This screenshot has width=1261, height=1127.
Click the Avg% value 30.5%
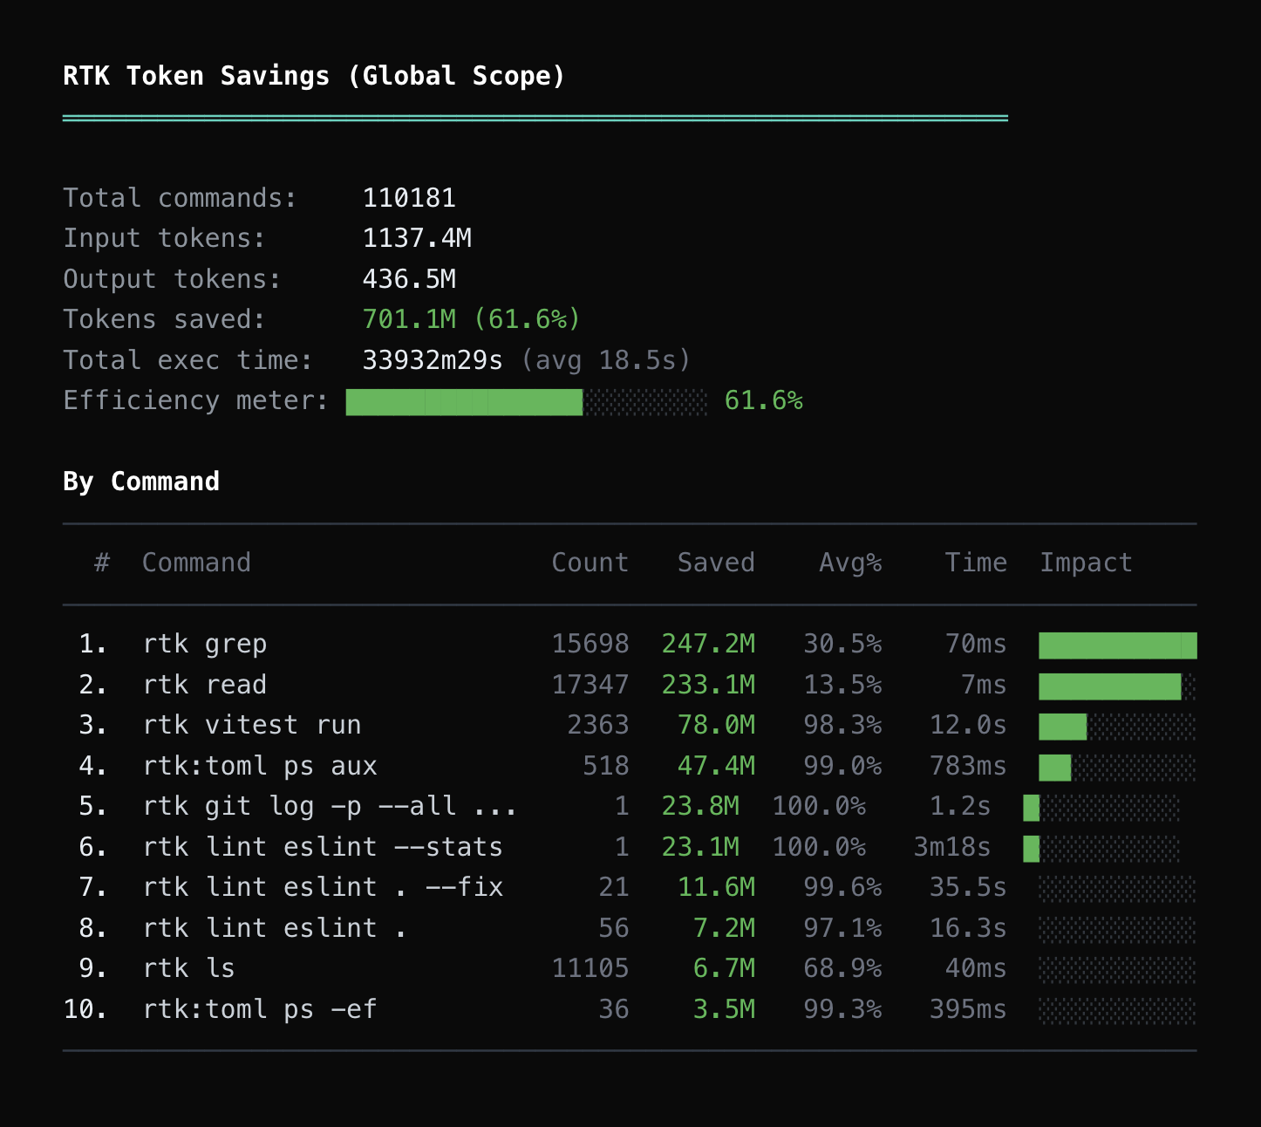pyautogui.click(x=842, y=644)
